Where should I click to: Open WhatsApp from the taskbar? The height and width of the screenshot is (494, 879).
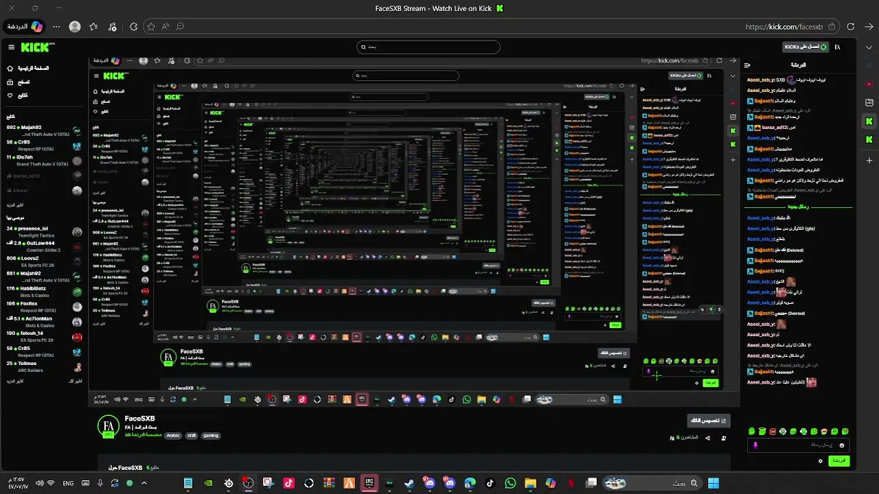click(x=510, y=483)
